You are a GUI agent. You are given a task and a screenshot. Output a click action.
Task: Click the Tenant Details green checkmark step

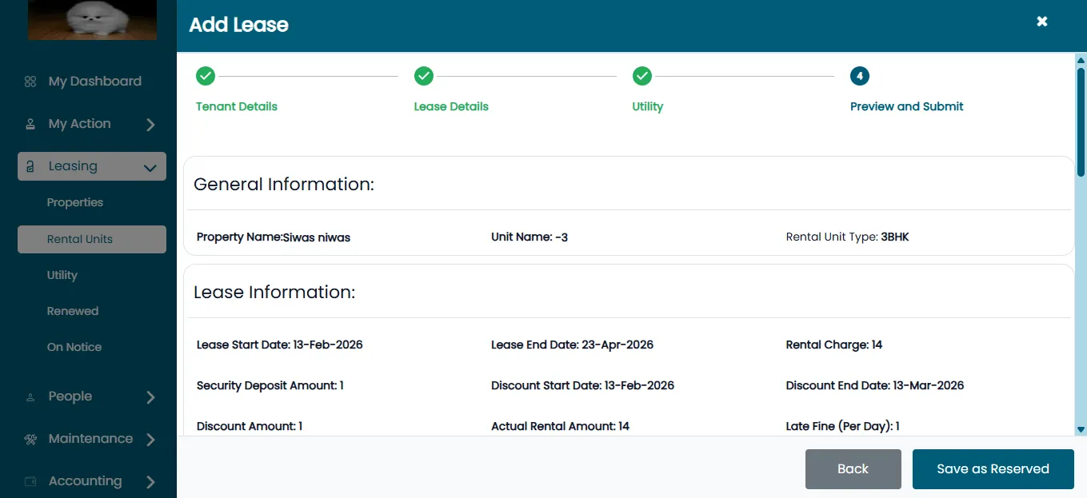pos(206,76)
